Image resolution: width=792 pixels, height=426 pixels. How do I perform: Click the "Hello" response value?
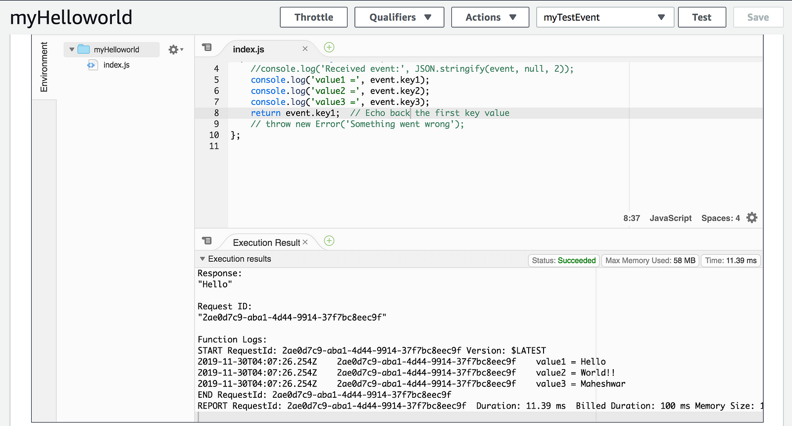pyautogui.click(x=215, y=284)
